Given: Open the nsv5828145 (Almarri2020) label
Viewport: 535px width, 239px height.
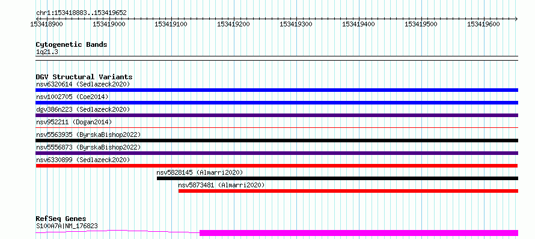Looking at the screenshot, I should [200, 172].
